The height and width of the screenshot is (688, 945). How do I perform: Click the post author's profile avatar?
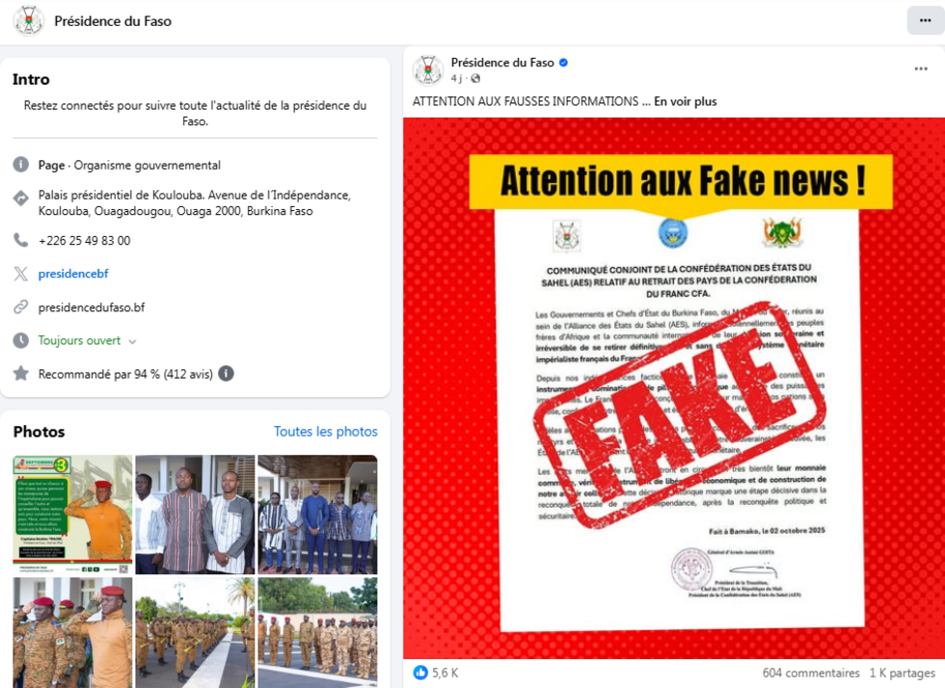point(428,70)
